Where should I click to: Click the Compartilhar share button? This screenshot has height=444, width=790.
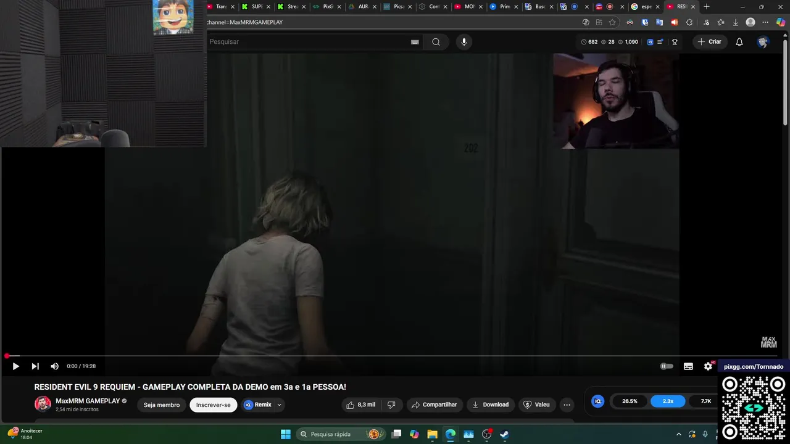pyautogui.click(x=434, y=405)
